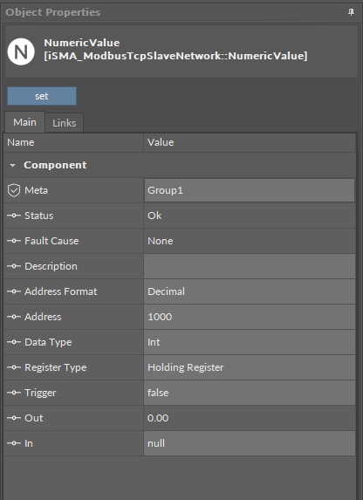Viewport: 363px width, 500px height.
Task: Pin the Object Properties panel
Action: (351, 12)
